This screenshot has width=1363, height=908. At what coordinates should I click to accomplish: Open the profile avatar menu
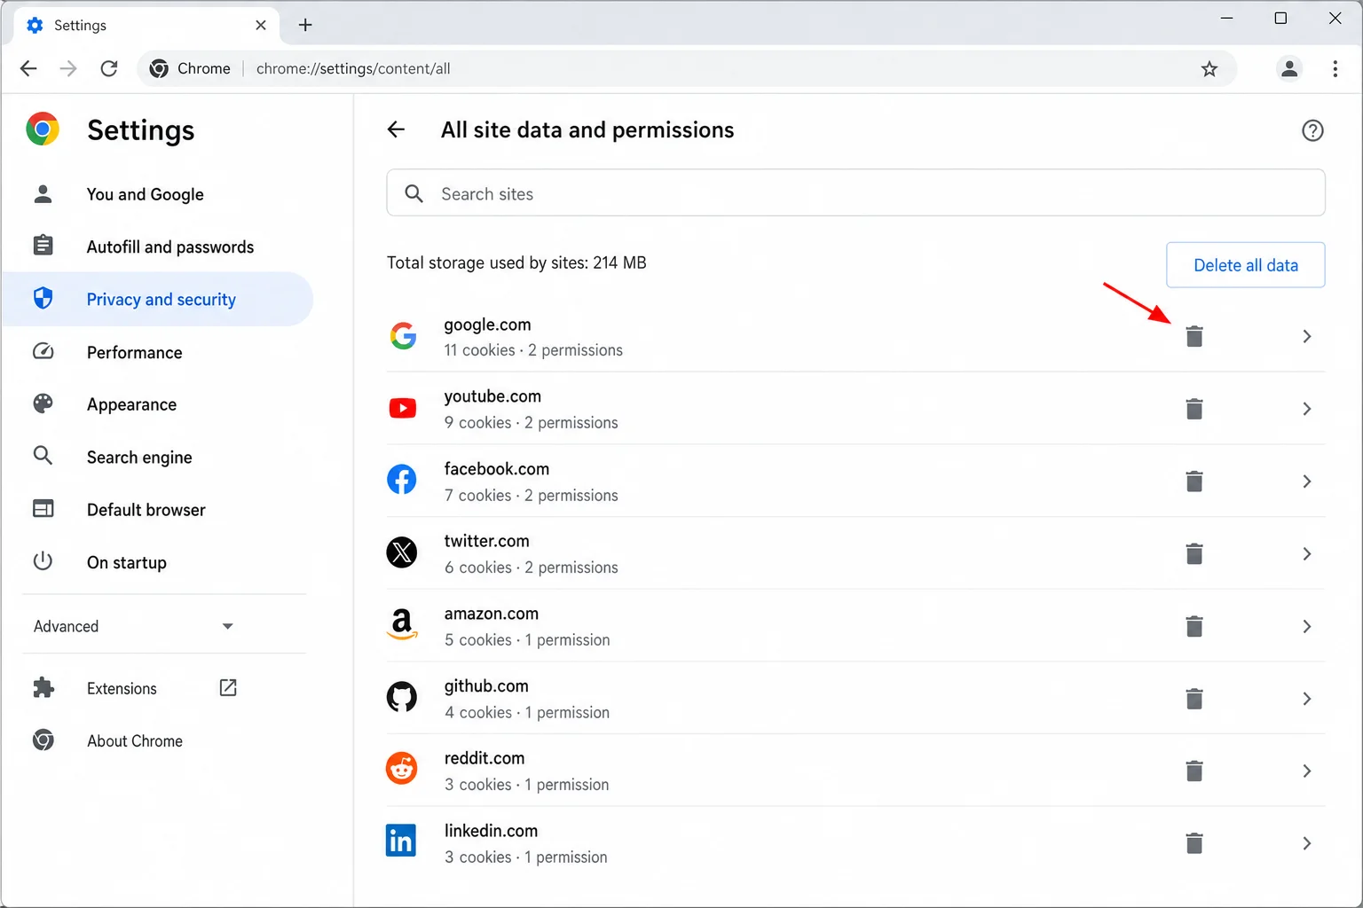tap(1289, 68)
